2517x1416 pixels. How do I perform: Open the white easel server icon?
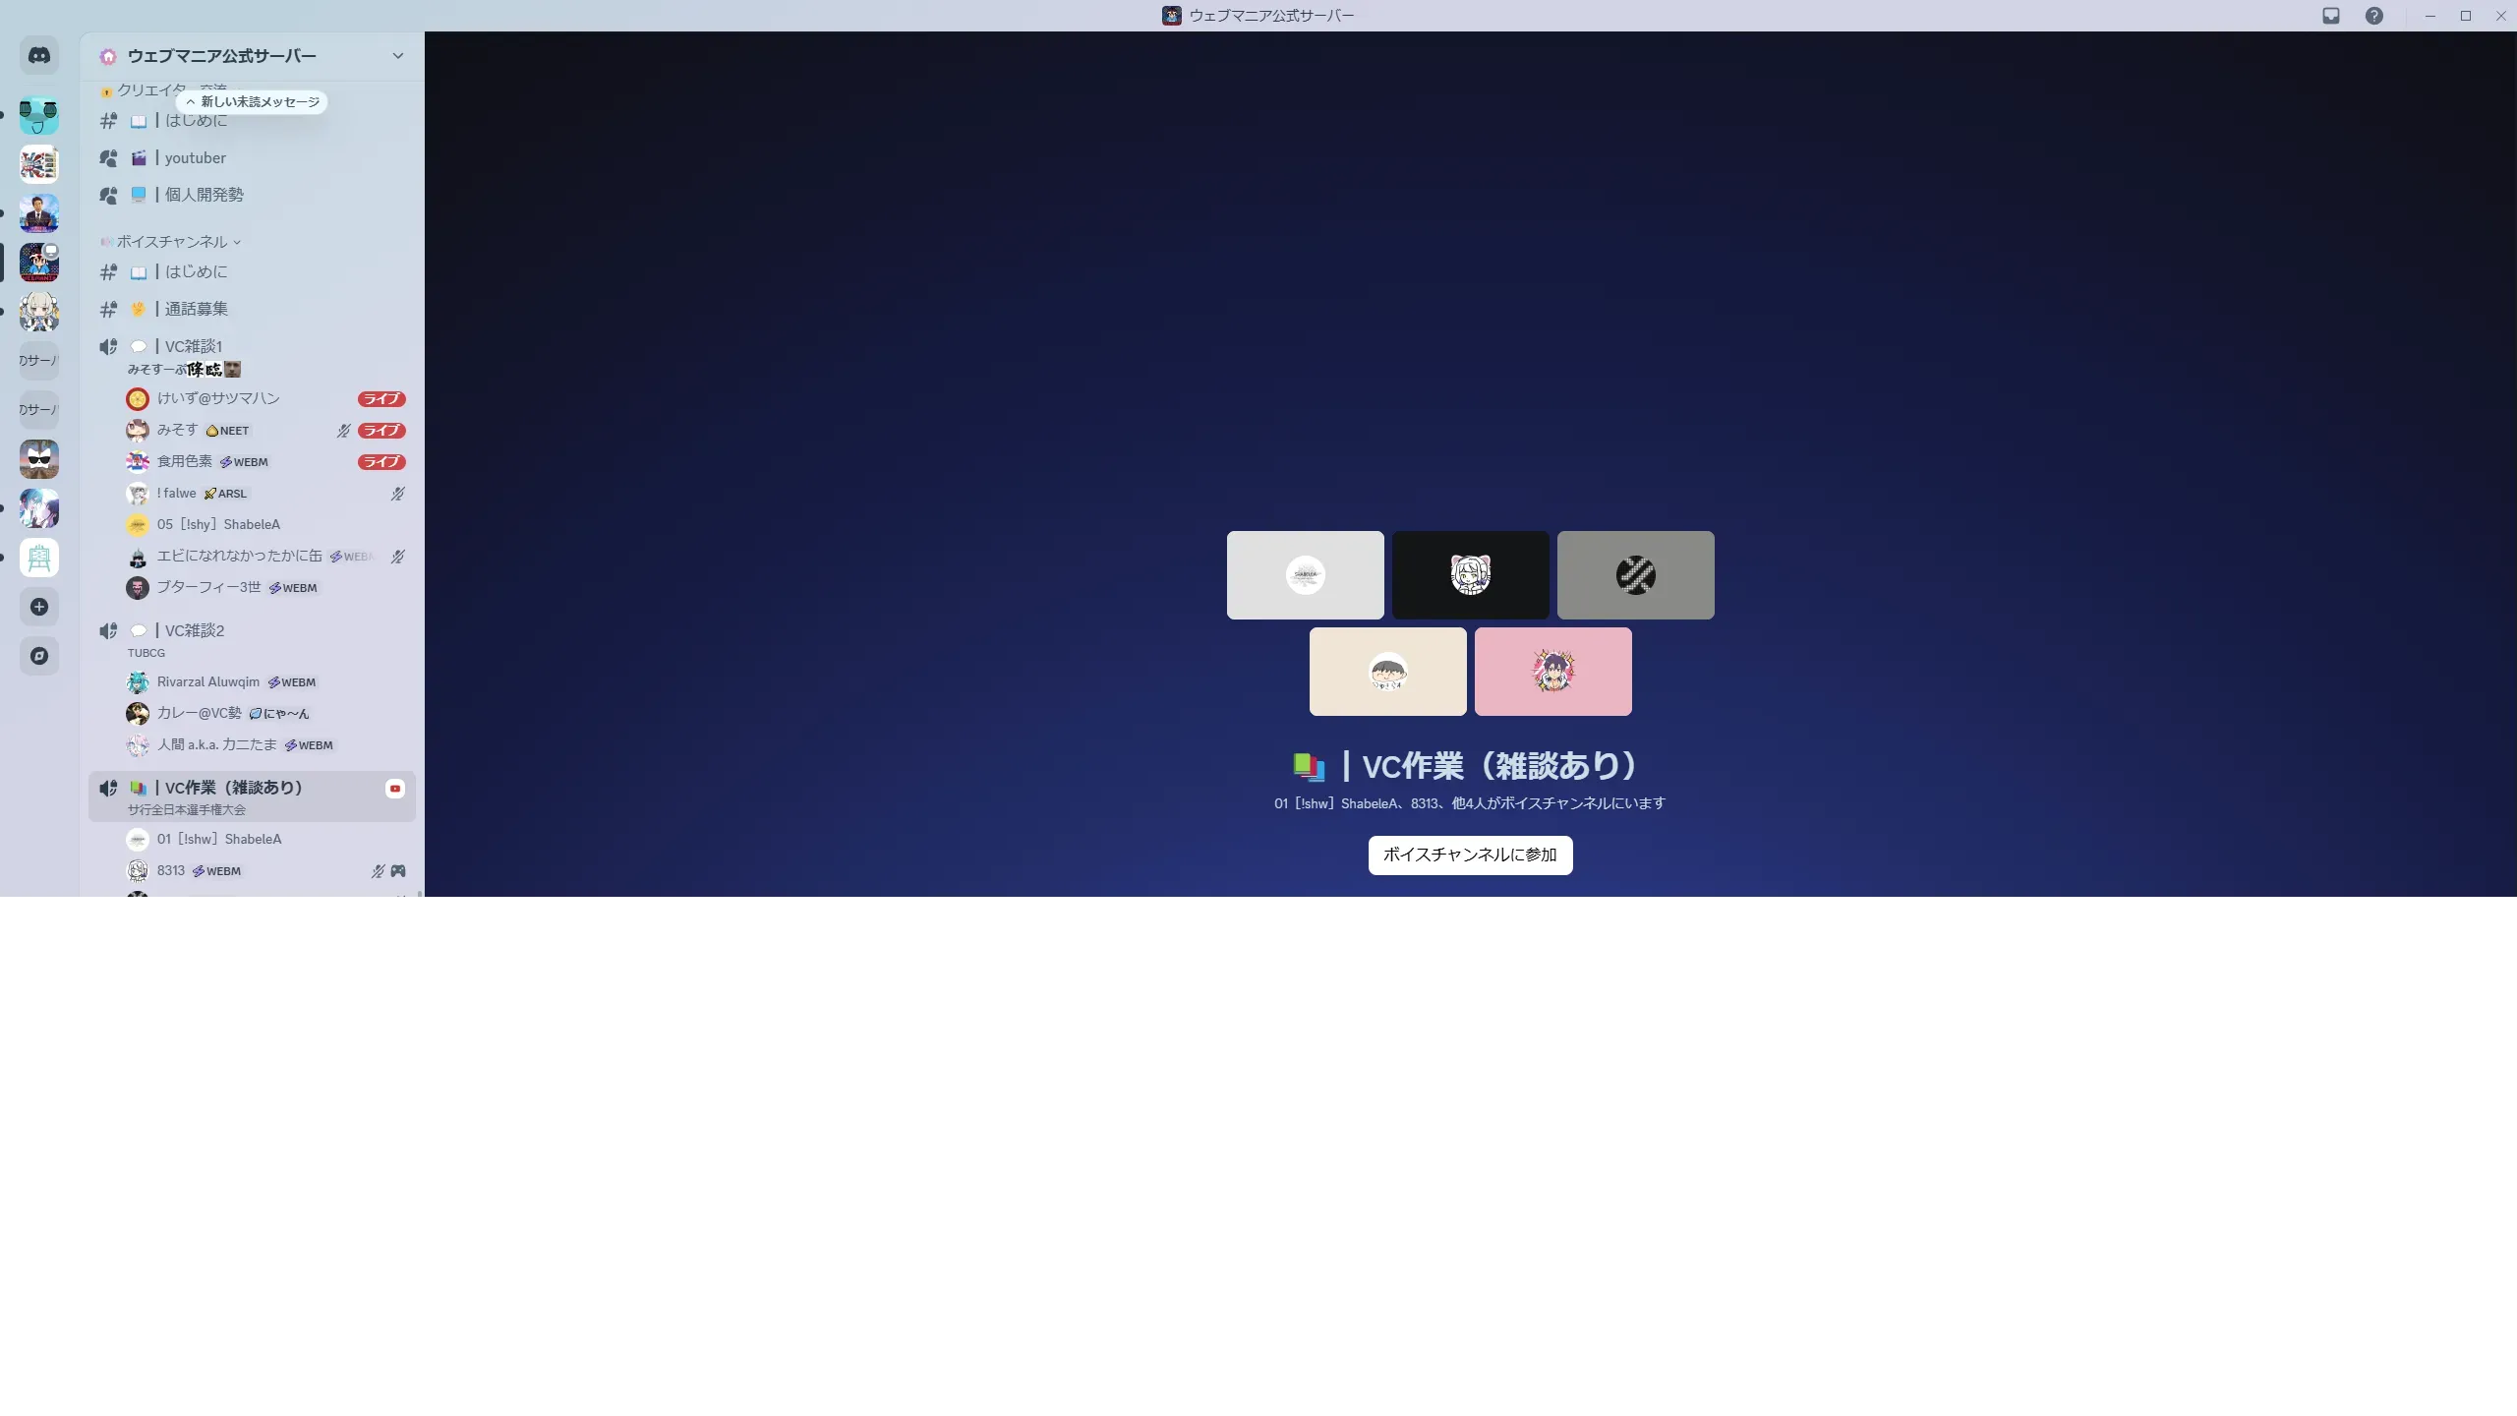point(39,558)
